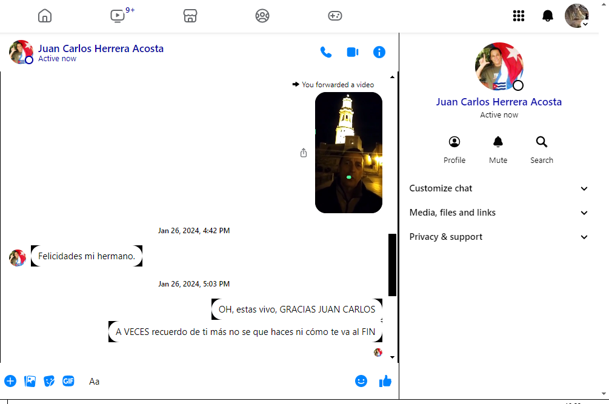609x404 pixels.
Task: Open Juan Carlos name in chat header
Action: [x=101, y=48]
